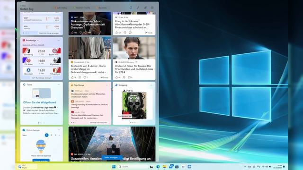Open 'Öffnen Sie das Widgetboard' tip
The width and height of the screenshot is (303, 170).
[x=40, y=102]
